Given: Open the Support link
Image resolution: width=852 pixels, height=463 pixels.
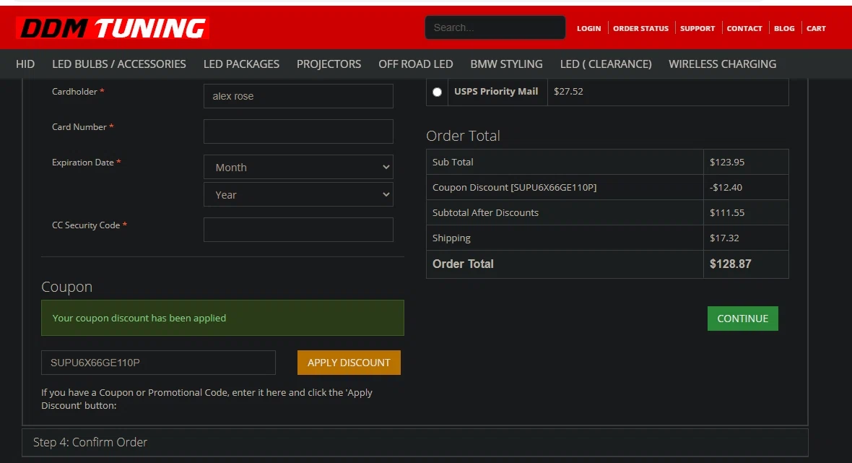Looking at the screenshot, I should click(x=697, y=28).
